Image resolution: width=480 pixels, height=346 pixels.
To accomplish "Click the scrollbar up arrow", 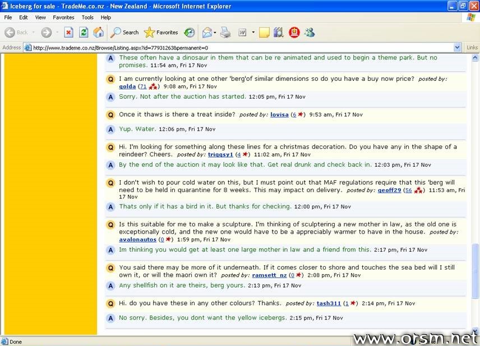I will click(475, 57).
